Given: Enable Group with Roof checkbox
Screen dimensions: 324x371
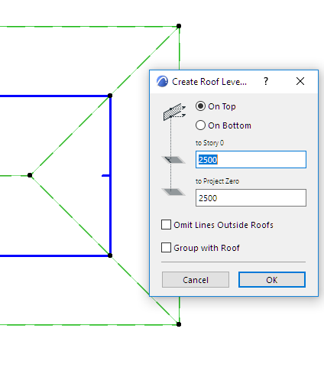Looking at the screenshot, I should click(166, 248).
